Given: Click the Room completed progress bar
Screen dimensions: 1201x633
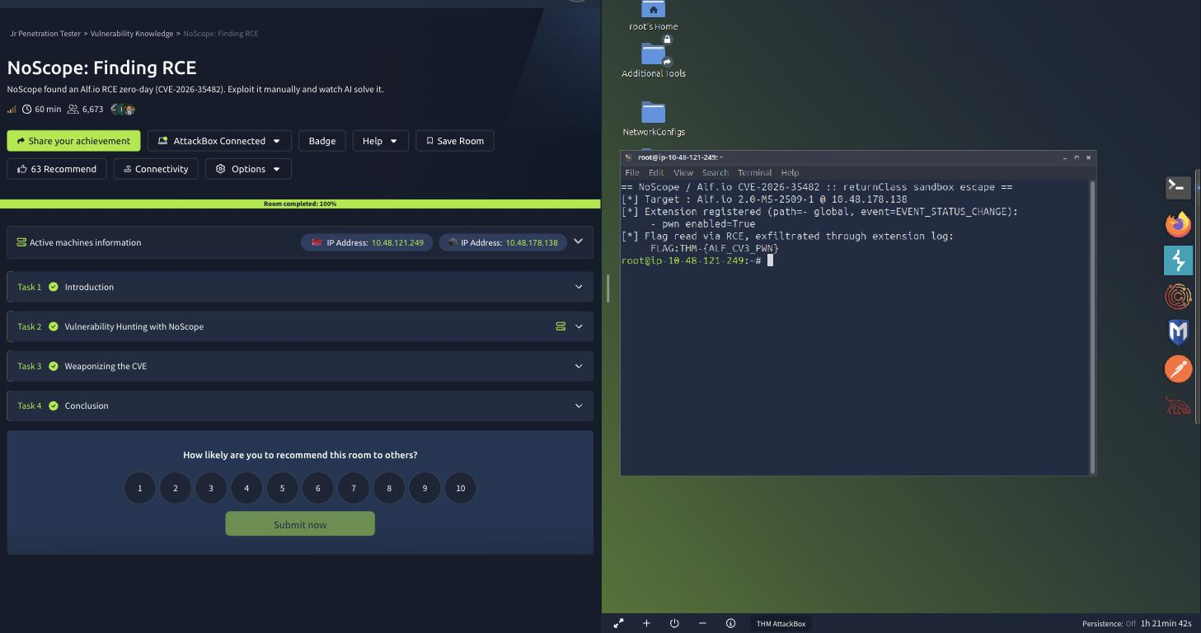Looking at the screenshot, I should click(x=300, y=204).
